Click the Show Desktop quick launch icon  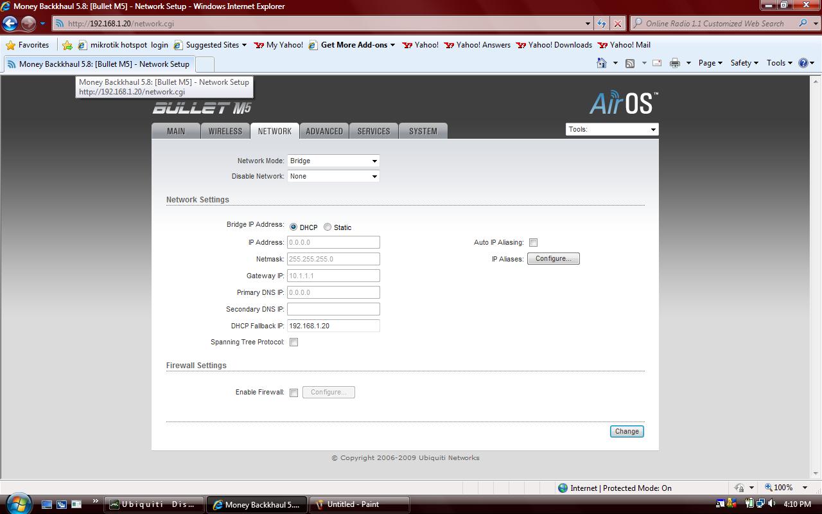(x=46, y=504)
